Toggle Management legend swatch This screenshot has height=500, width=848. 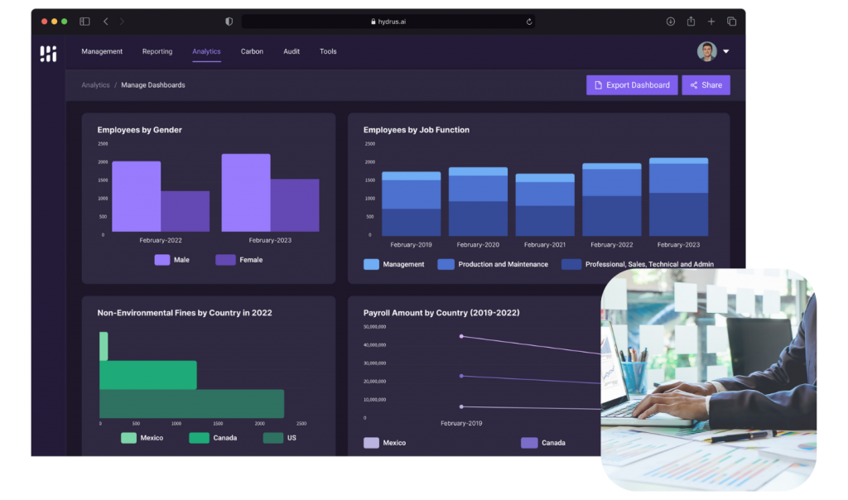click(x=371, y=264)
